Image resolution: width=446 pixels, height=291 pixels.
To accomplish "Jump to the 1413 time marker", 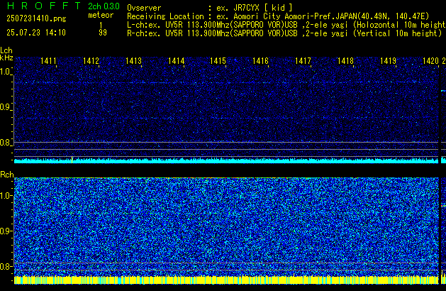I will point(133,61).
